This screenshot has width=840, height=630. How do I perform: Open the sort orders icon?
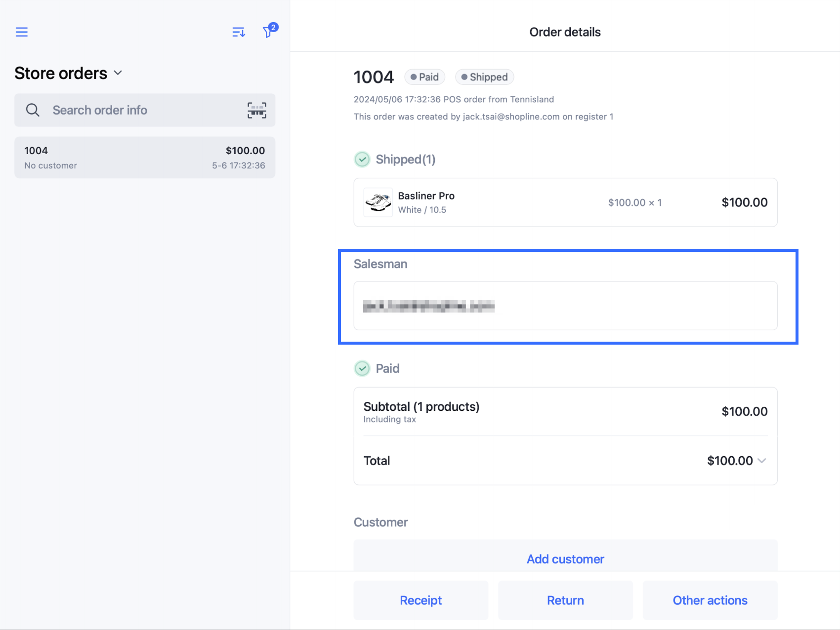pyautogui.click(x=239, y=32)
